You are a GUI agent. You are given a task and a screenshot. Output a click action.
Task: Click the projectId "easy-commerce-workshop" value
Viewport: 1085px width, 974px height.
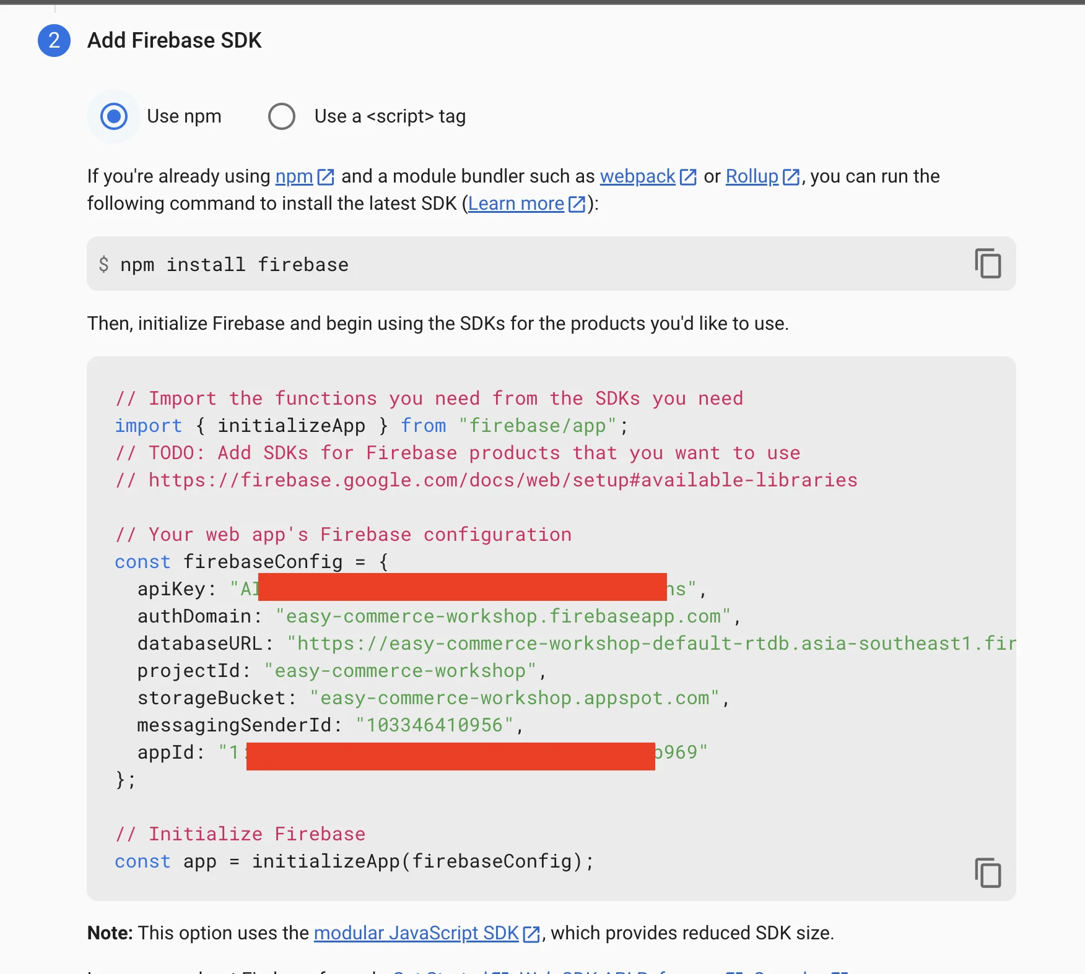click(x=400, y=671)
